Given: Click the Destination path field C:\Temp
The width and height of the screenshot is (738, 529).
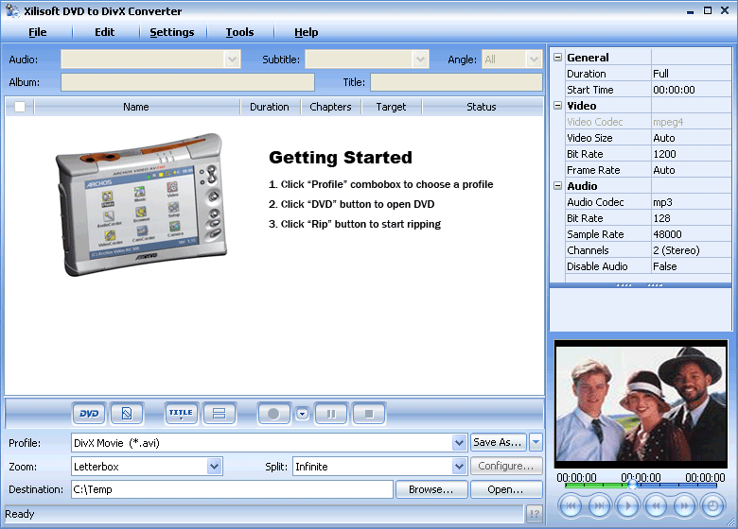Looking at the screenshot, I should tap(232, 489).
